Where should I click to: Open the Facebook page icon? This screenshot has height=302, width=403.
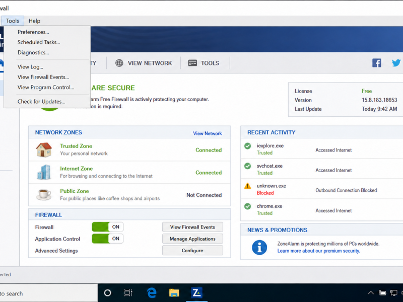point(377,63)
